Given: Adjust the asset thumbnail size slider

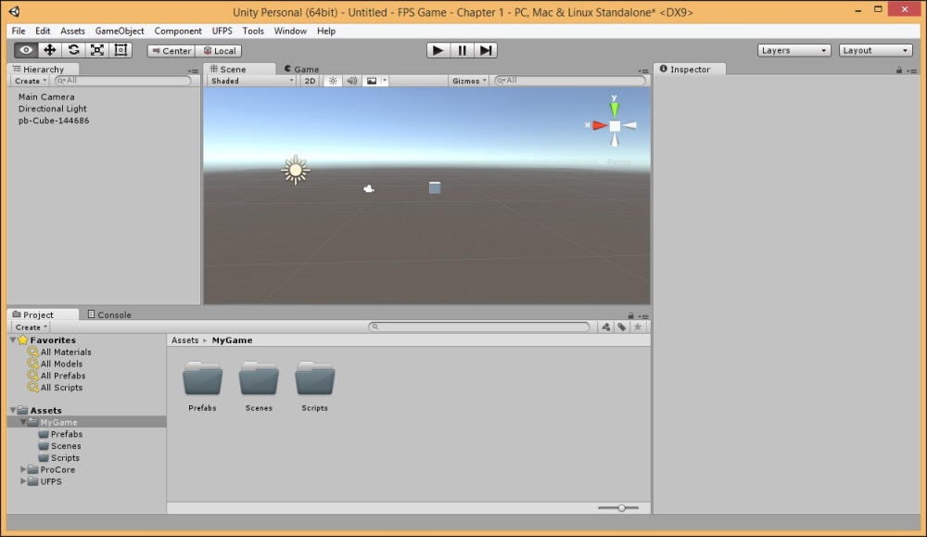Looking at the screenshot, I should click(x=621, y=507).
